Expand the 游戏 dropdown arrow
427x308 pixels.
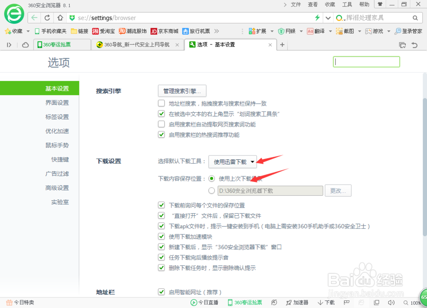coord(389,31)
